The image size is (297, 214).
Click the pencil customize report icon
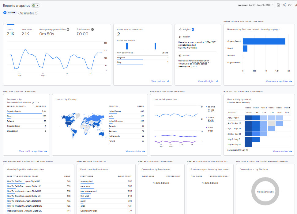pyautogui.click(x=296, y=5)
